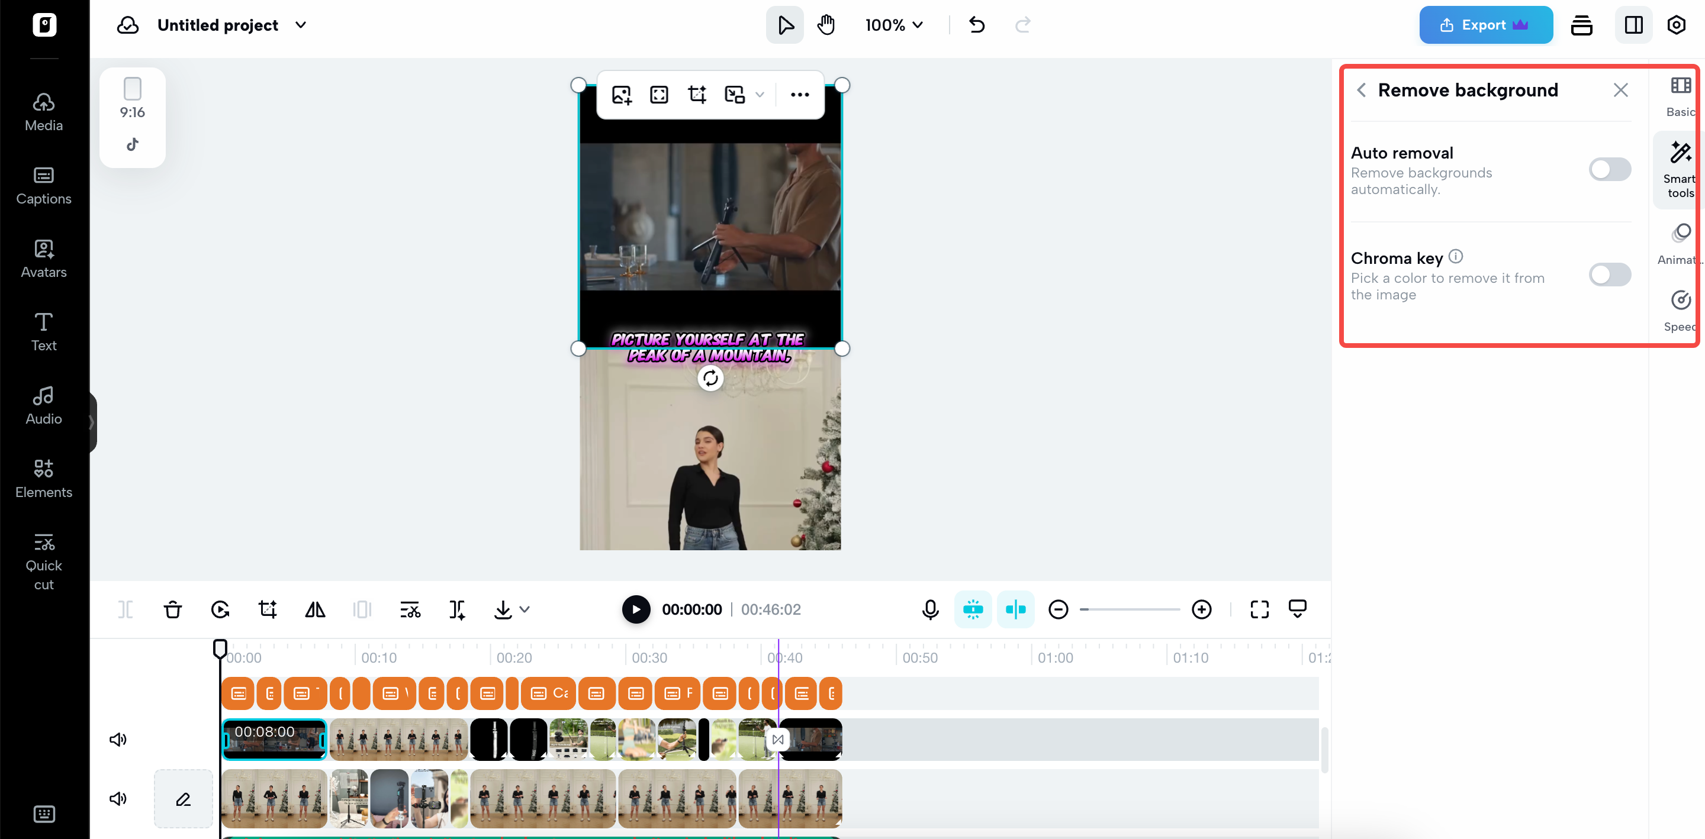The width and height of the screenshot is (1705, 839).
Task: Open the Captions tab in sidebar
Action: (x=44, y=185)
